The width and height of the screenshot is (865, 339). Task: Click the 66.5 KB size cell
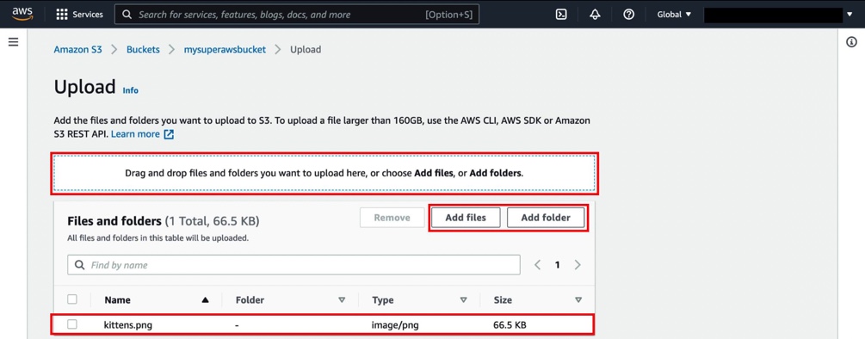pos(510,325)
